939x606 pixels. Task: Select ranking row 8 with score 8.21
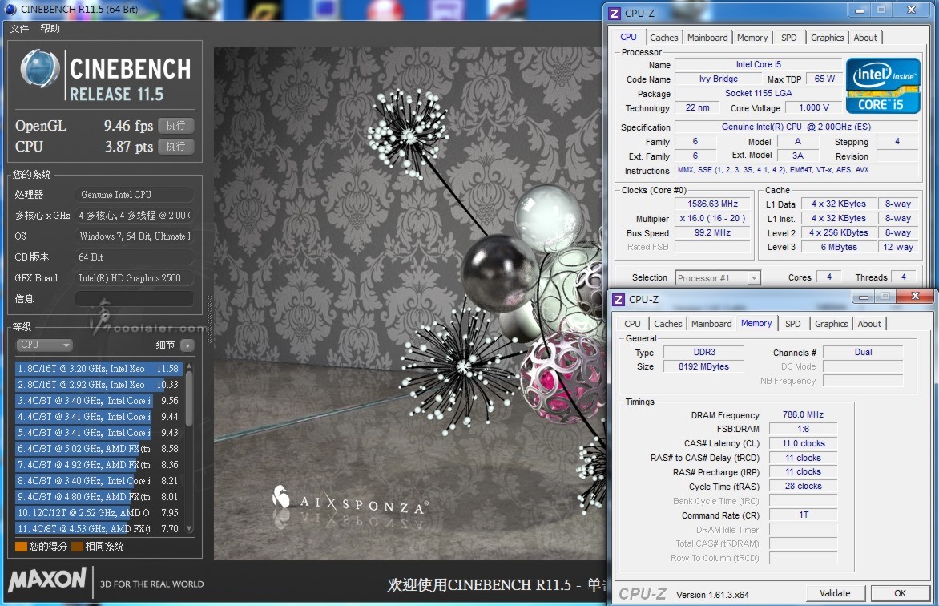point(98,481)
